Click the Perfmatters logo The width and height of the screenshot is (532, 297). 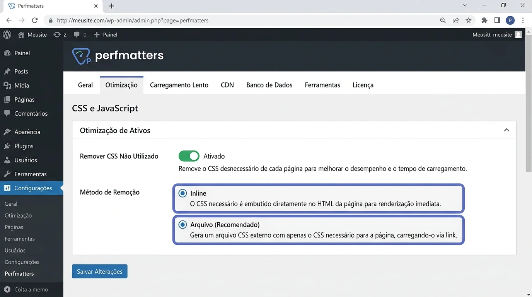point(118,56)
